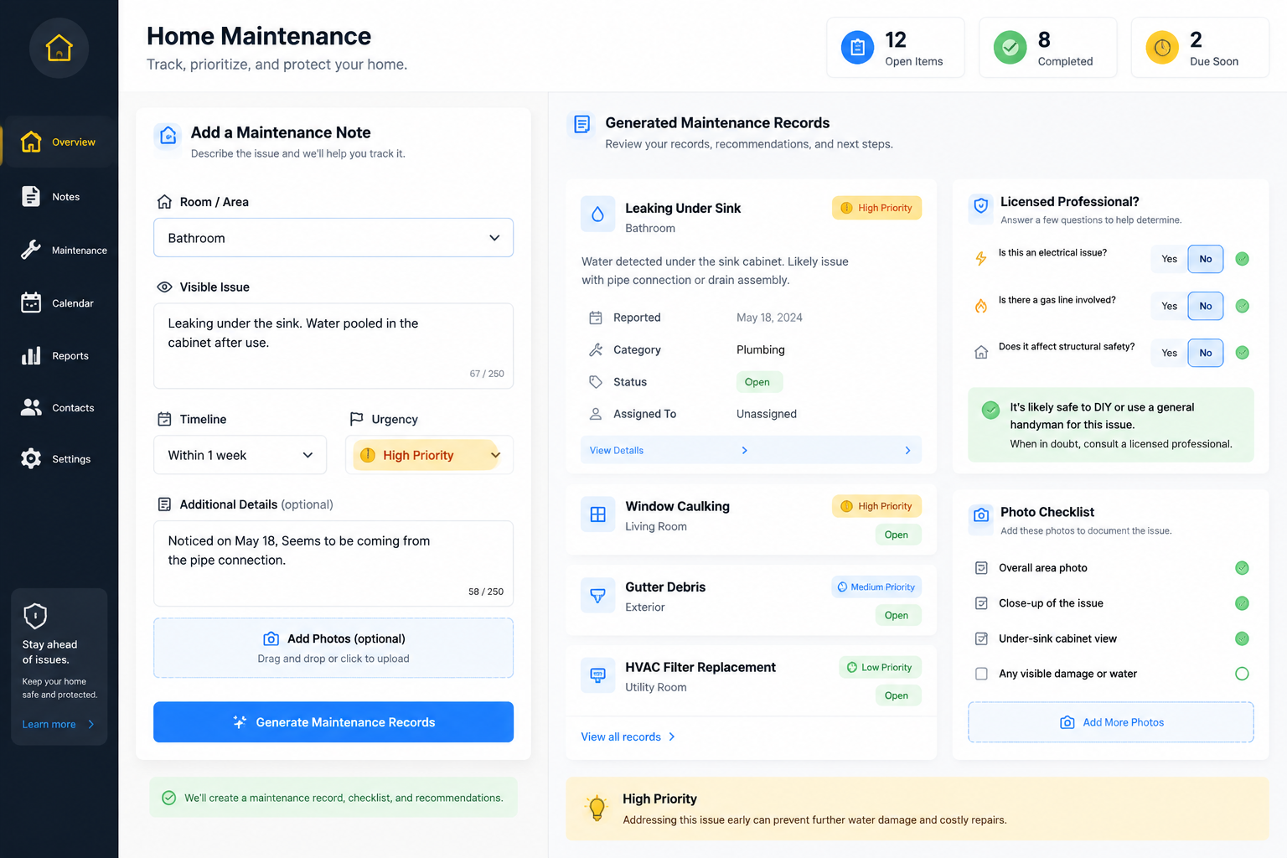Click the window icon on Window Caulking

[x=597, y=514]
